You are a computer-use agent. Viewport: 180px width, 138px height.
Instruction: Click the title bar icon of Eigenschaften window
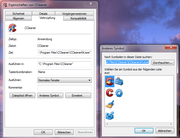[5, 5]
